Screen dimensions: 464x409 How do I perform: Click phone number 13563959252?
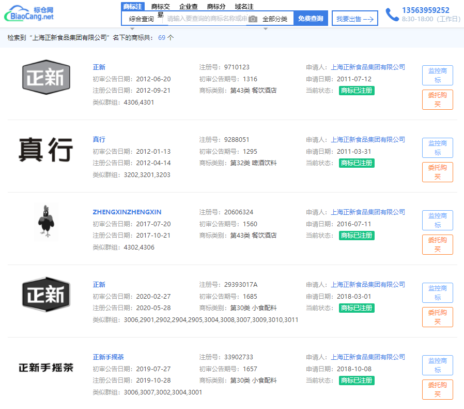426,10
